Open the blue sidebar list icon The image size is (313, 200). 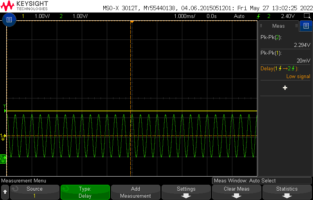(306, 26)
